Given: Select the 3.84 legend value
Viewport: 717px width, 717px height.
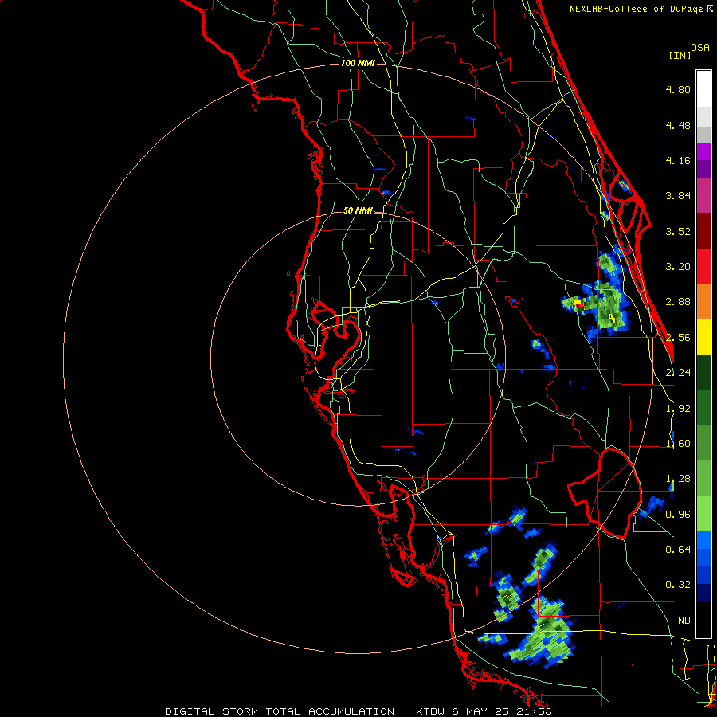Looking at the screenshot, I should 678,196.
